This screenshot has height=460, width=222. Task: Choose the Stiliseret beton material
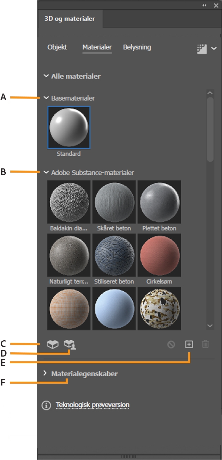(114, 255)
